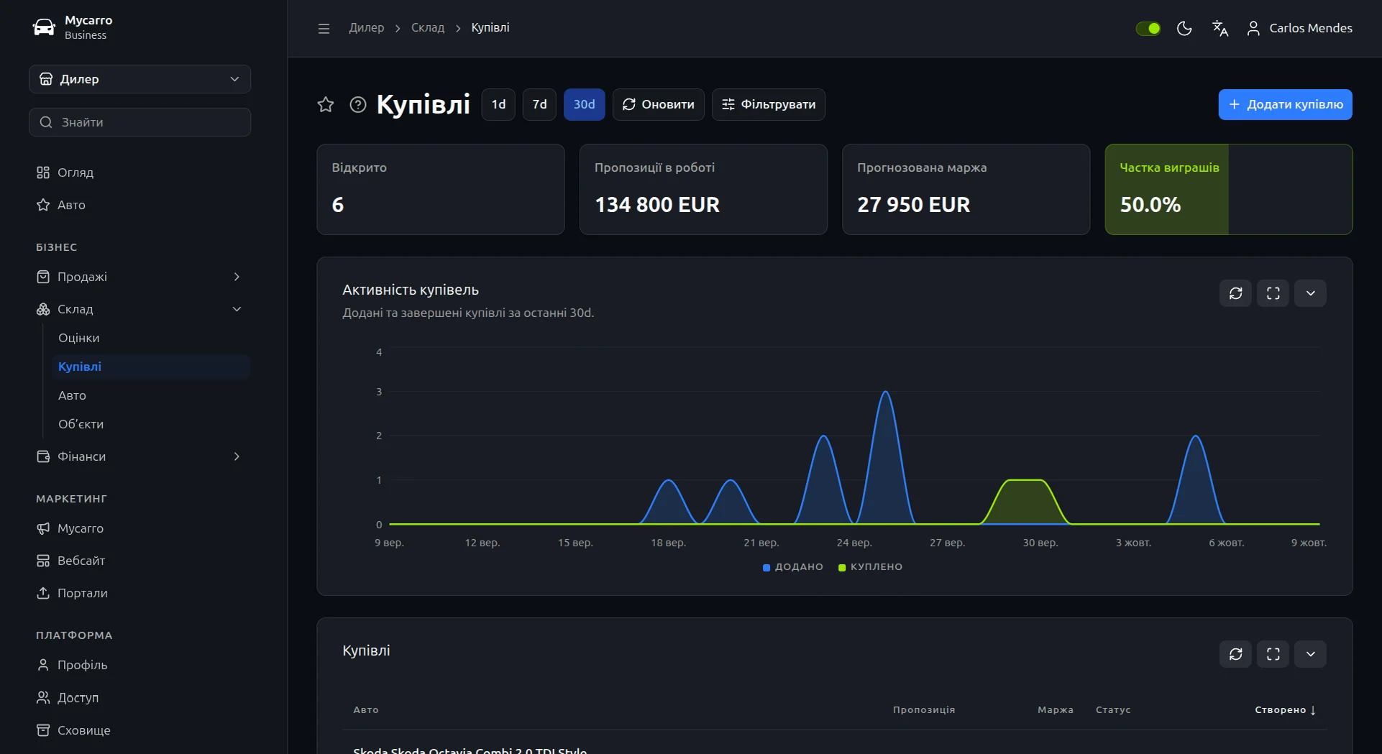1382x754 pixels.
Task: Refresh the Активність купівель chart
Action: (x=1235, y=293)
